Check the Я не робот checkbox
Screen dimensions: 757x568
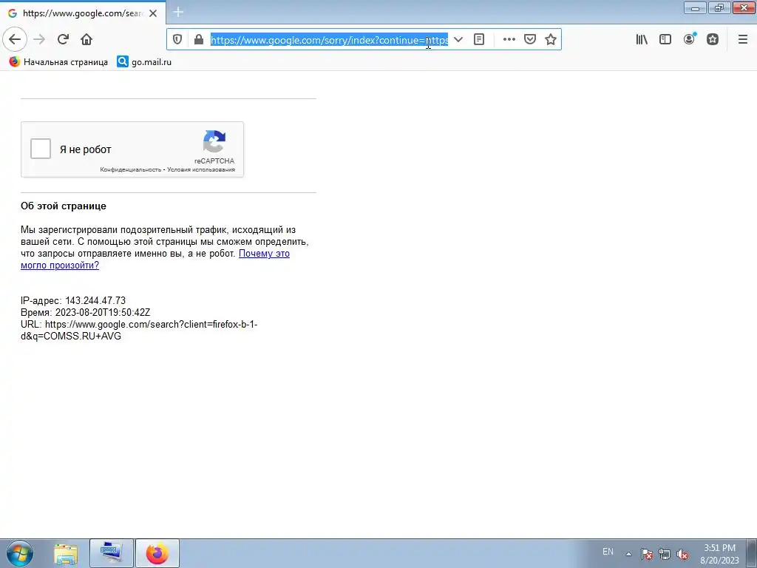41,149
